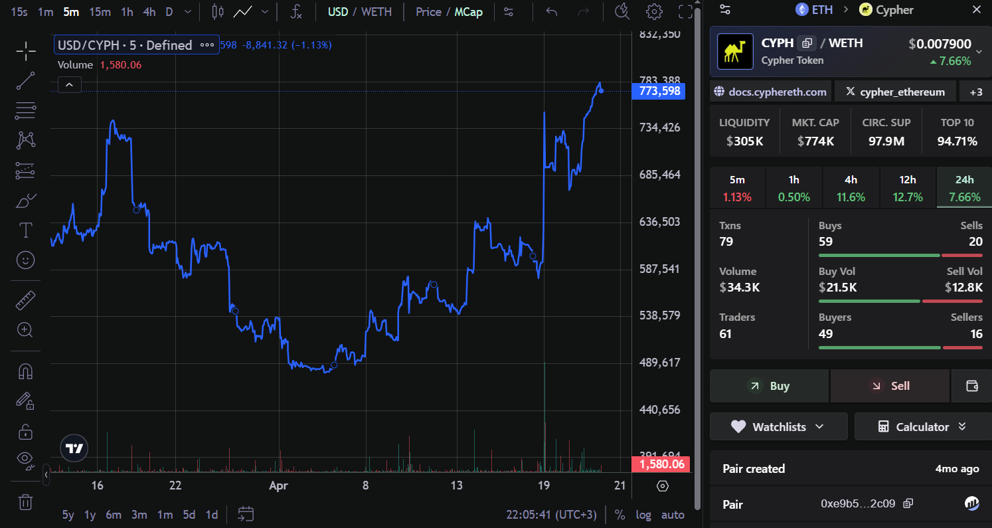Show +3 more social links
The height and width of the screenshot is (528, 992).
[976, 92]
